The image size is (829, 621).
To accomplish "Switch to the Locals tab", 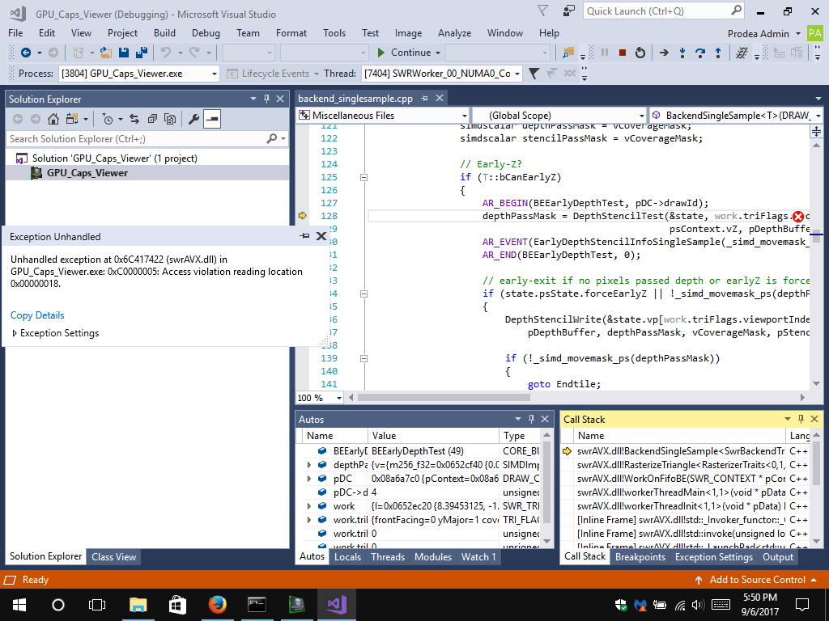I will point(347,556).
